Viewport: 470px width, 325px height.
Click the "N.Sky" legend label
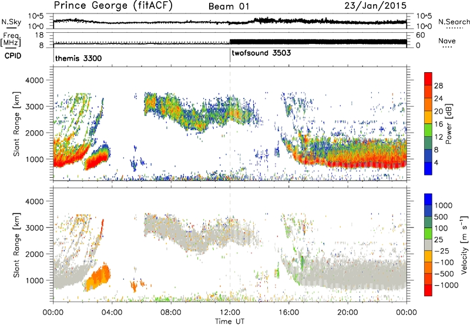tap(11, 22)
